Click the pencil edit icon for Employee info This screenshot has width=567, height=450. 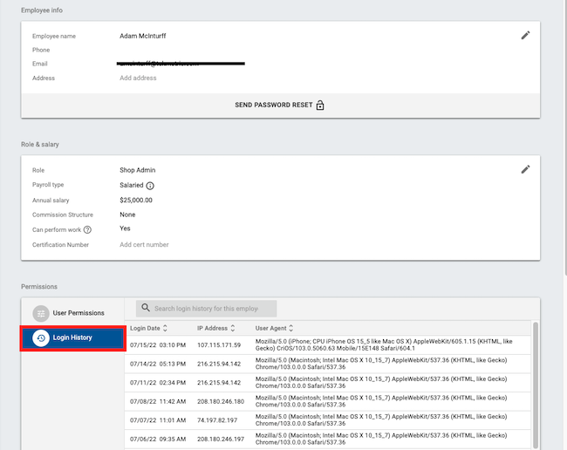coord(525,36)
